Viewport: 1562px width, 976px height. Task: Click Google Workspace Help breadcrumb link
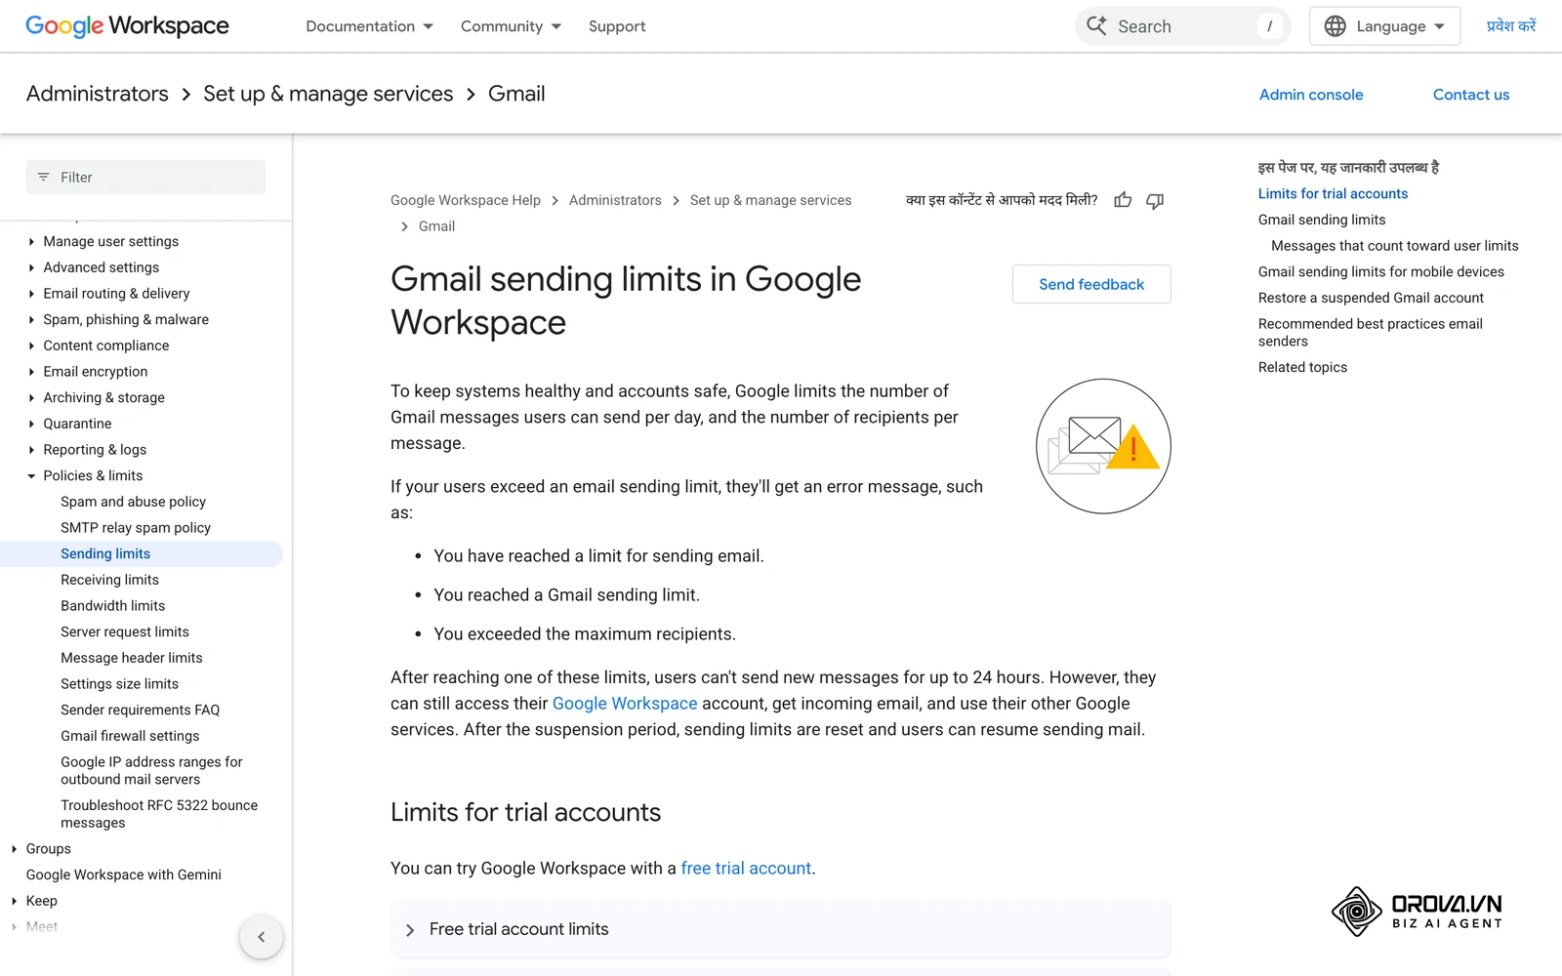point(466,200)
